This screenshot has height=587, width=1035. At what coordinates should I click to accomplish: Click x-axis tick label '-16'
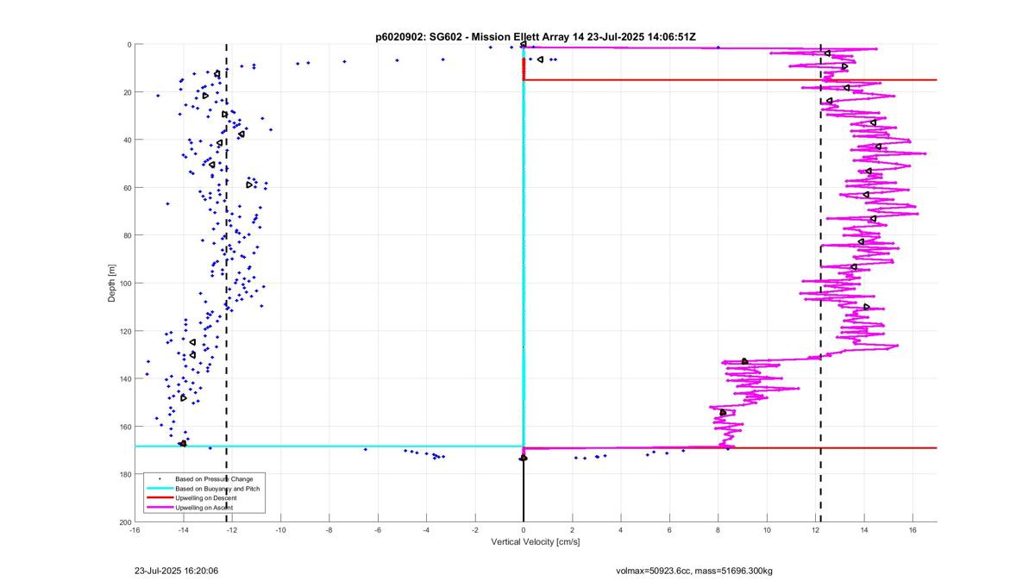(x=135, y=529)
